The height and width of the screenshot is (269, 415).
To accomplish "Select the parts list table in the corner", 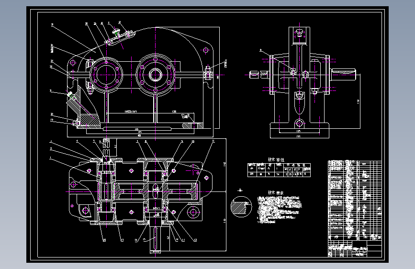I will click(x=355, y=200).
